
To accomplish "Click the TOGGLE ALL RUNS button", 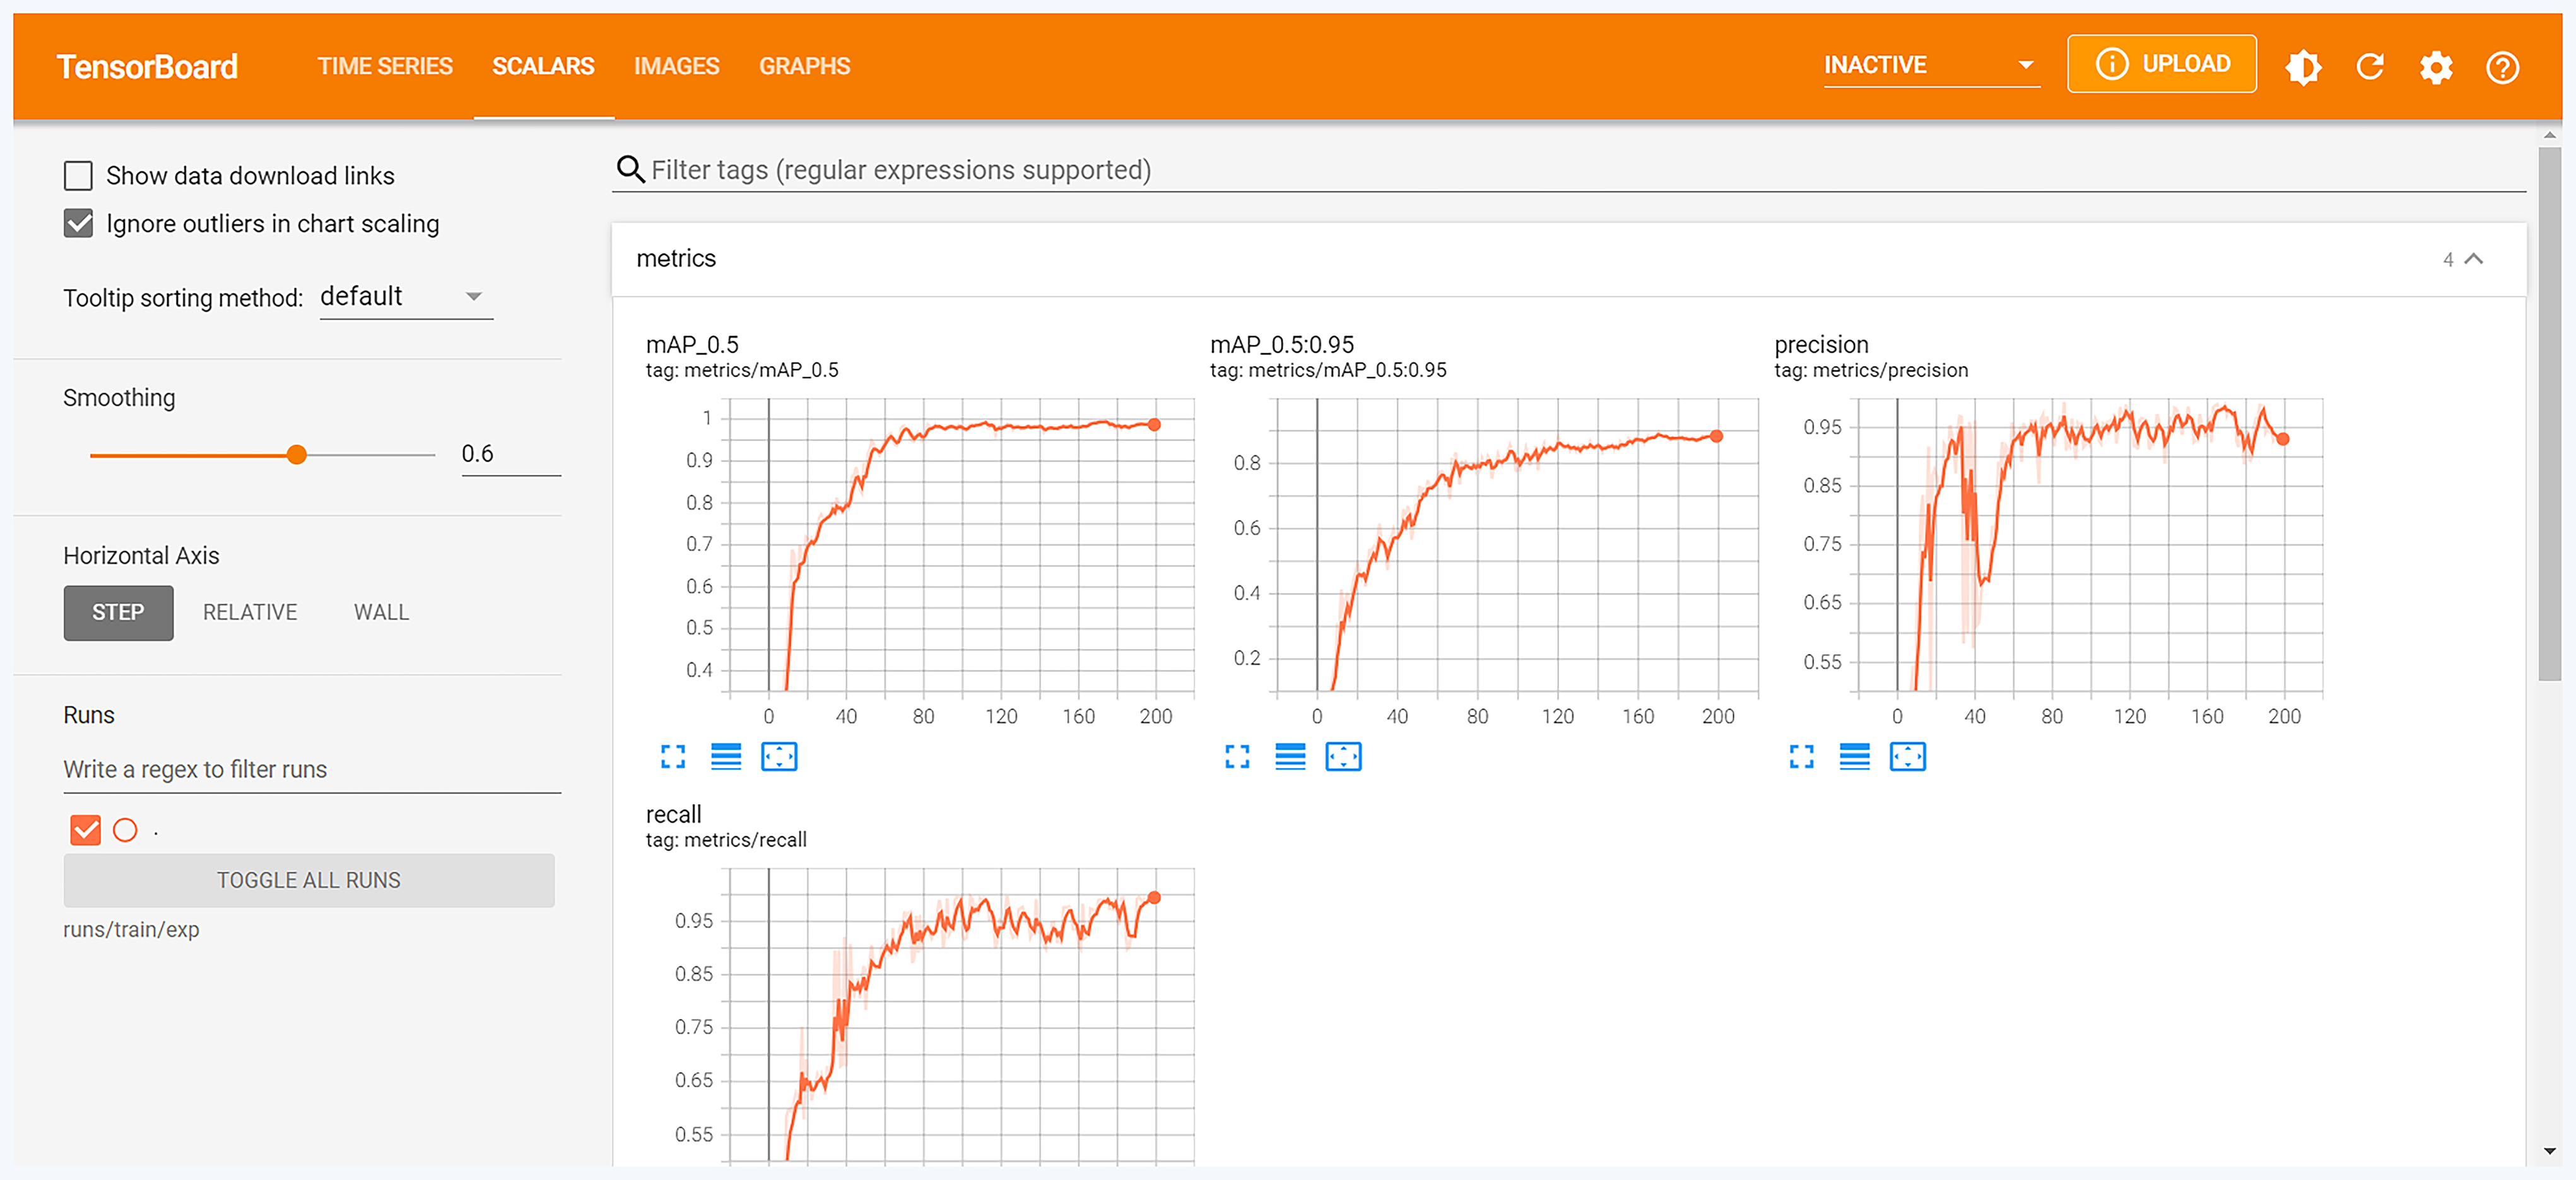I will click(309, 880).
